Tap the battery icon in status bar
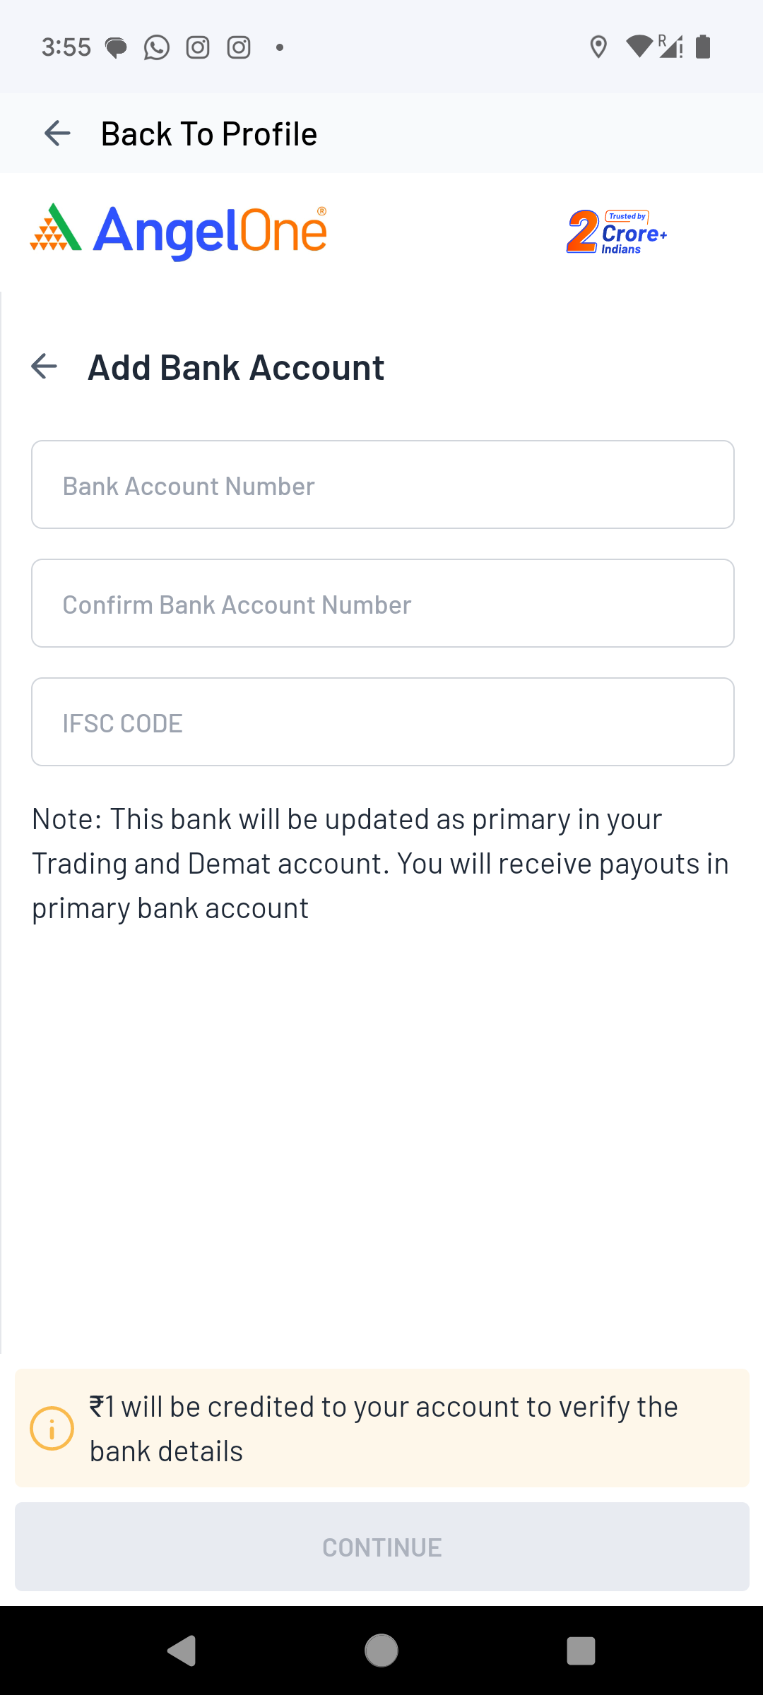The height and width of the screenshot is (1695, 763). 703,47
